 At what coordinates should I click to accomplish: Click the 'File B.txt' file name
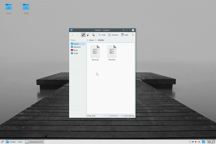tap(112, 60)
